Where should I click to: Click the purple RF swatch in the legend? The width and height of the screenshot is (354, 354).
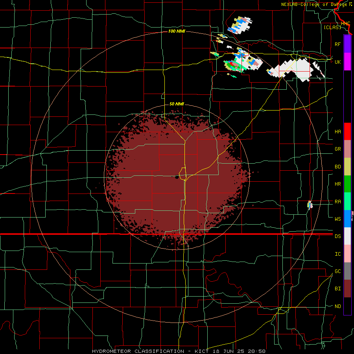347,44
